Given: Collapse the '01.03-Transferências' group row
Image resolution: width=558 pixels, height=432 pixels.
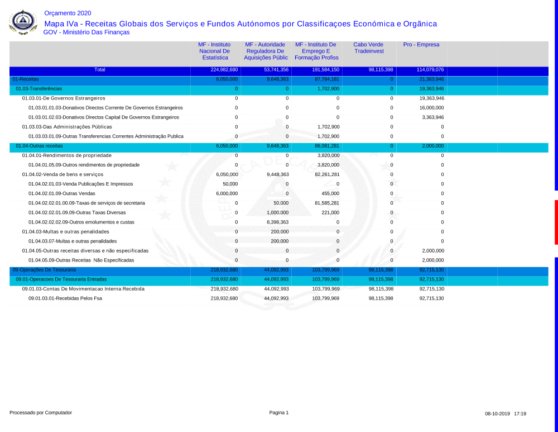Looking at the screenshot, I should pos(39,89).
